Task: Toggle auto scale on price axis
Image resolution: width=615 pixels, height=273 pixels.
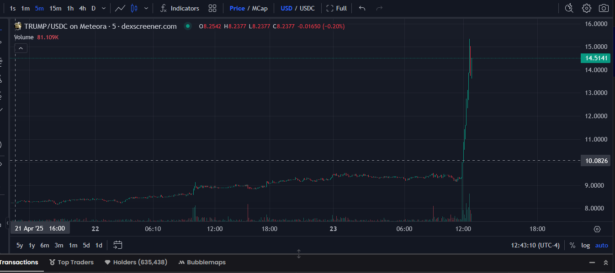Action: 602,245
